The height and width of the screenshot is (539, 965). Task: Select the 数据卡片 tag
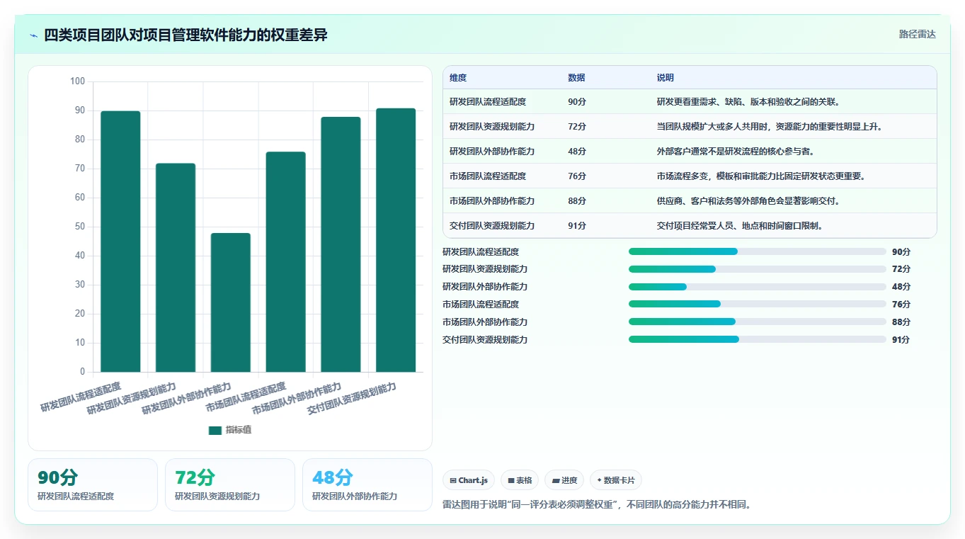[x=616, y=480]
